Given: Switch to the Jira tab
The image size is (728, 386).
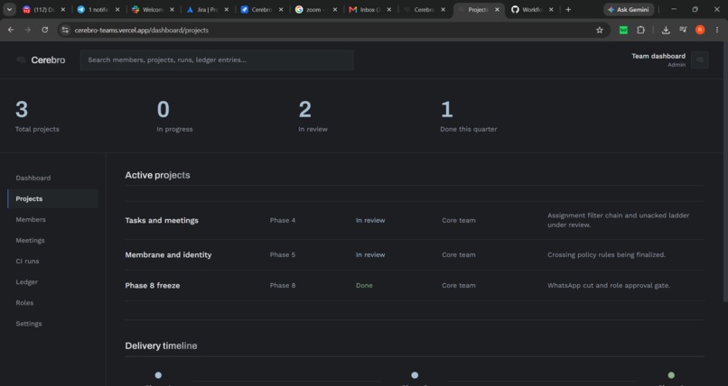Looking at the screenshot, I should [207, 9].
